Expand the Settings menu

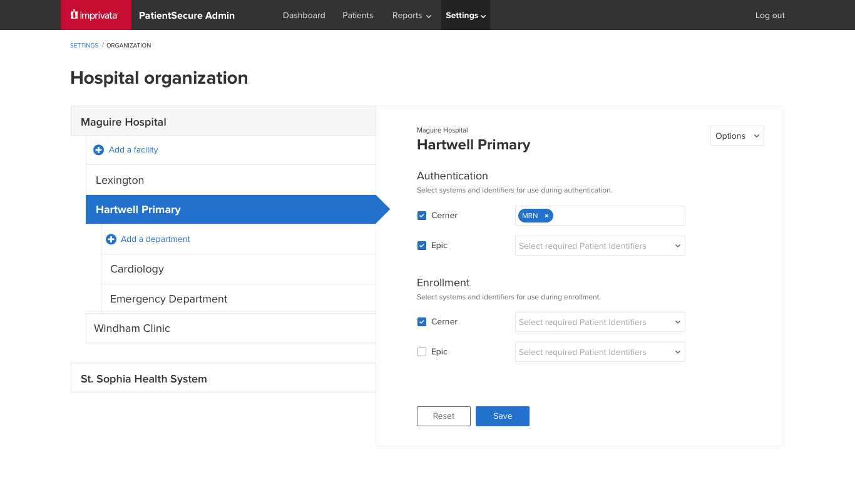pos(466,15)
